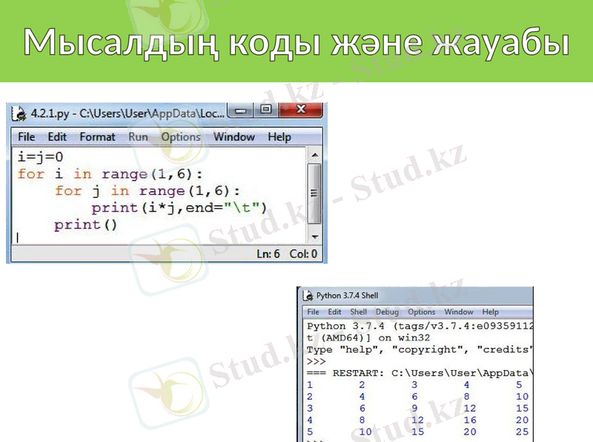Click the IDLE icon on the Python 3.7.4 Shell title bar
This screenshot has width=593, height=442.
tap(310, 294)
